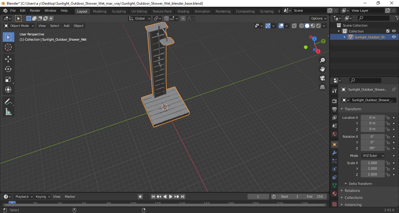Pick the Measure tool

[x=8, y=112]
